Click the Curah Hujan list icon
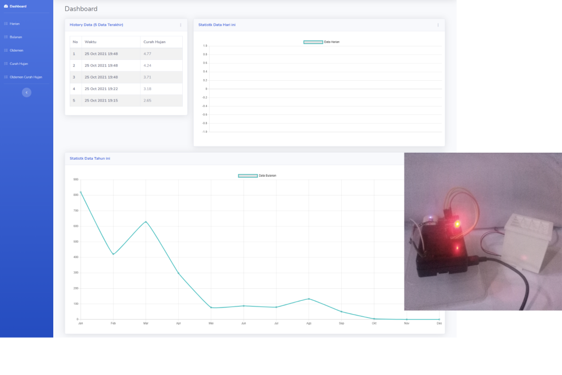The height and width of the screenshot is (375, 562). pyautogui.click(x=6, y=63)
